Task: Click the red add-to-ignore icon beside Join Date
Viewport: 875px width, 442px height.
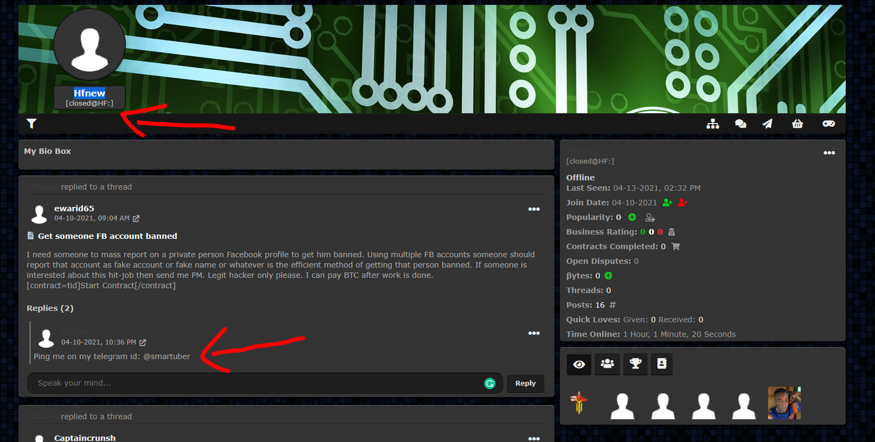Action: 683,203
